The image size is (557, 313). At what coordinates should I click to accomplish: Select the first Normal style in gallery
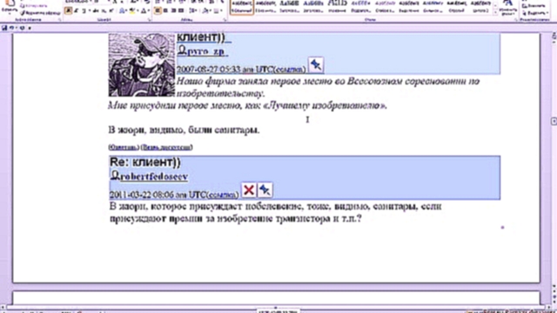(x=242, y=7)
